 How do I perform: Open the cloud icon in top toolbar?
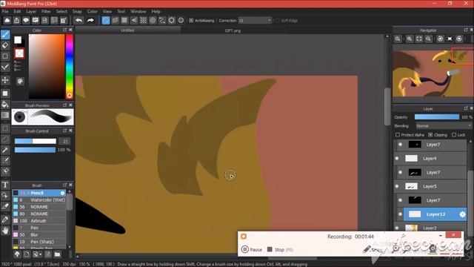click(7, 21)
